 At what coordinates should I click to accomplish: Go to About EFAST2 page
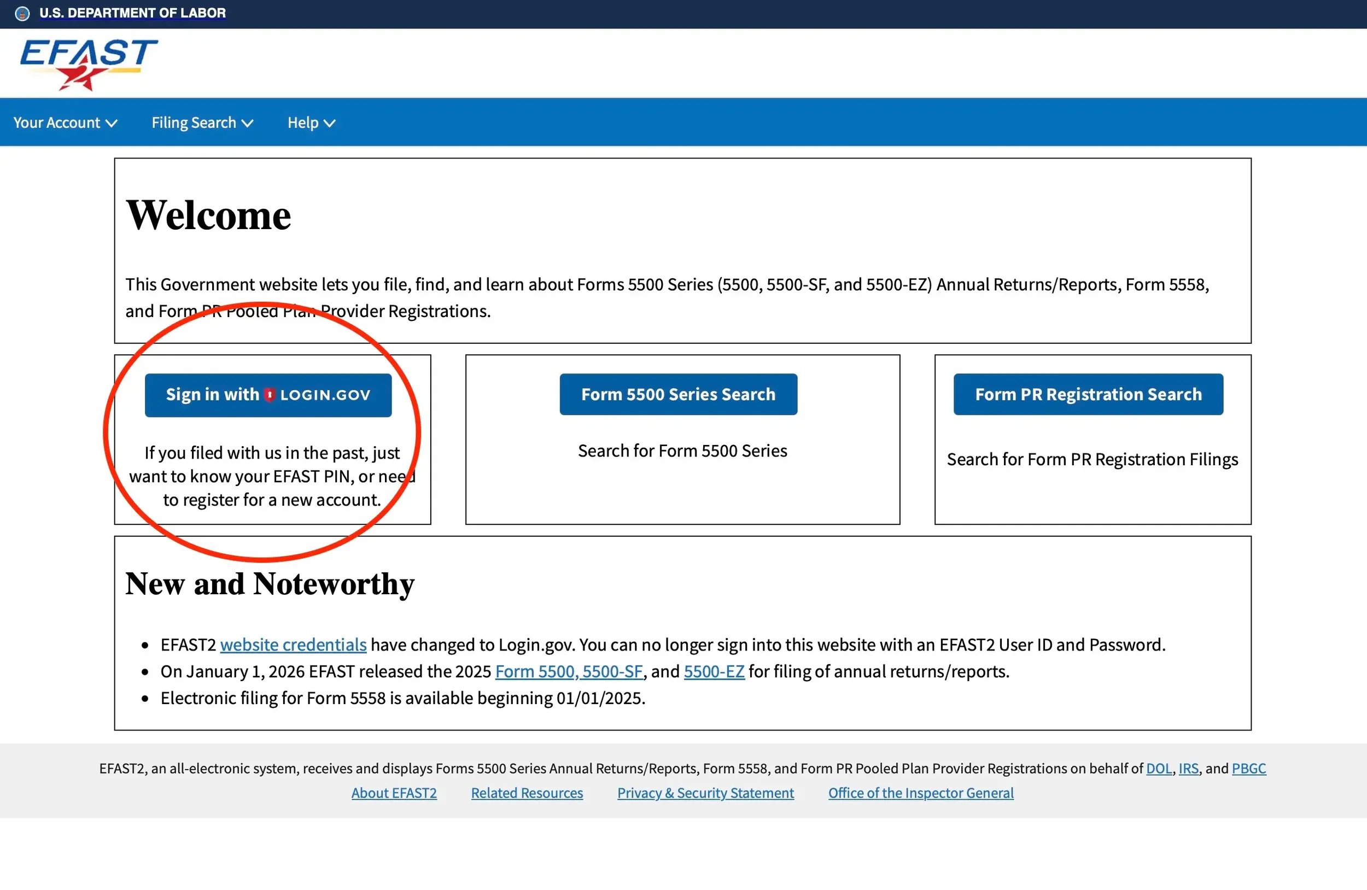point(394,793)
